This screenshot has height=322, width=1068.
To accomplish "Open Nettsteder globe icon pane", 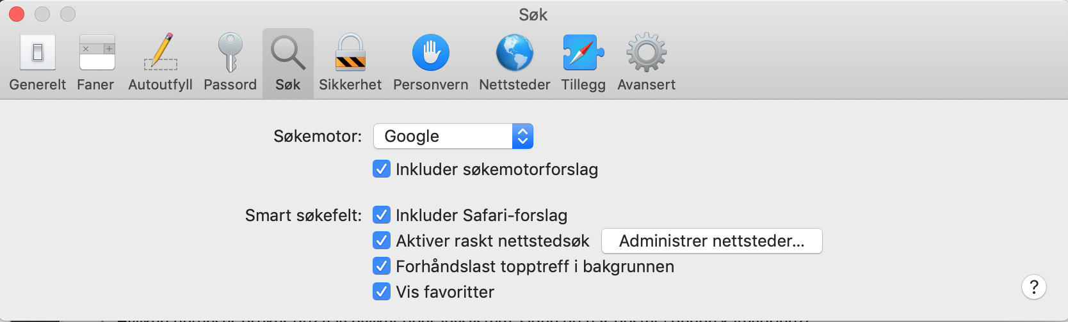I will pos(515,63).
